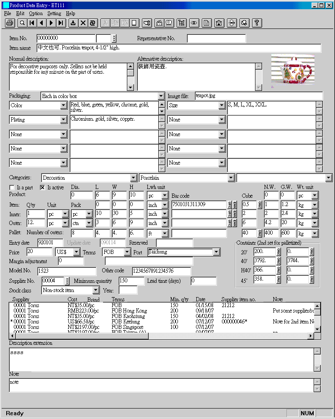Open the Help menu

(70, 13)
